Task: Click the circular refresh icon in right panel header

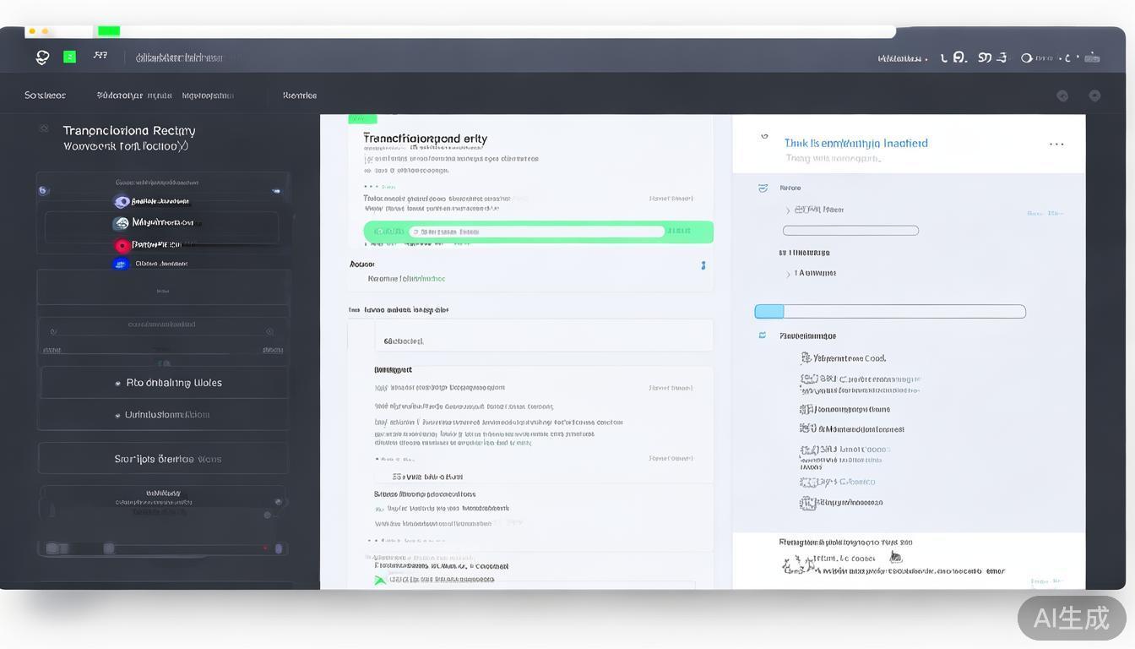Action: (x=764, y=136)
